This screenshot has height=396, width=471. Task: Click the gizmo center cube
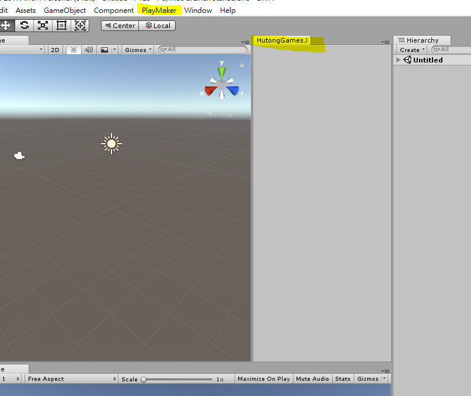pyautogui.click(x=222, y=85)
